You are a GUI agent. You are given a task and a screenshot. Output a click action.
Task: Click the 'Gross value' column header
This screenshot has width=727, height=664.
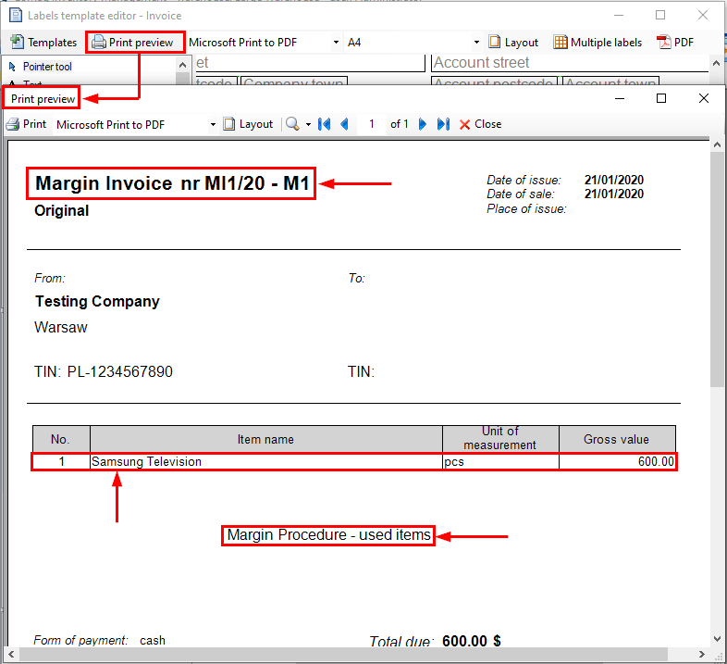tap(617, 439)
